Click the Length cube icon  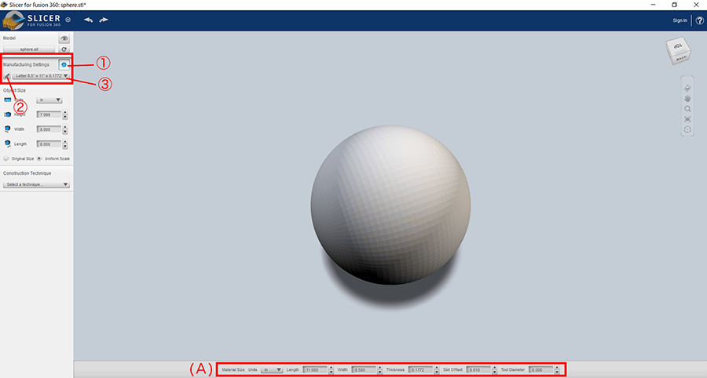[8, 144]
